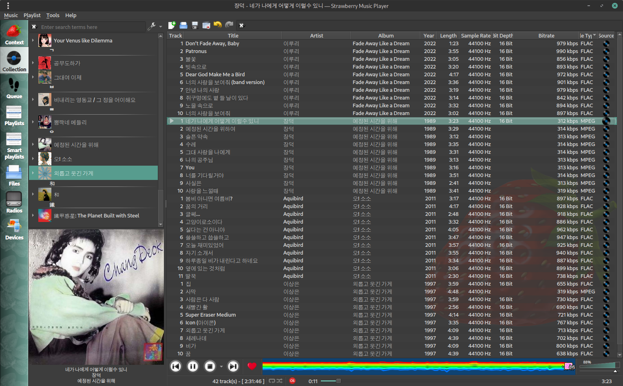This screenshot has width=623, height=386.
Task: Load a playlist from file
Action: pos(183,25)
